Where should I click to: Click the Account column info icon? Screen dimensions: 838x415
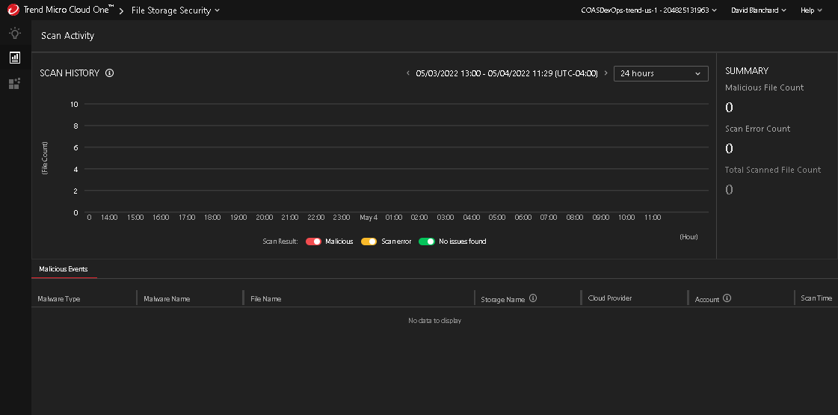pyautogui.click(x=727, y=298)
